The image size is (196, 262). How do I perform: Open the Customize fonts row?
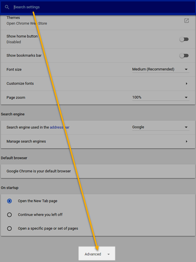tap(98, 84)
